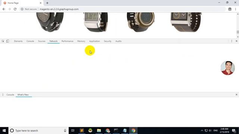Click the first black analog watch image
This screenshot has width=239, height=134.
(50, 22)
